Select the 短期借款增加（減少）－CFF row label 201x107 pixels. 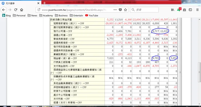pyautogui.click(x=69, y=23)
